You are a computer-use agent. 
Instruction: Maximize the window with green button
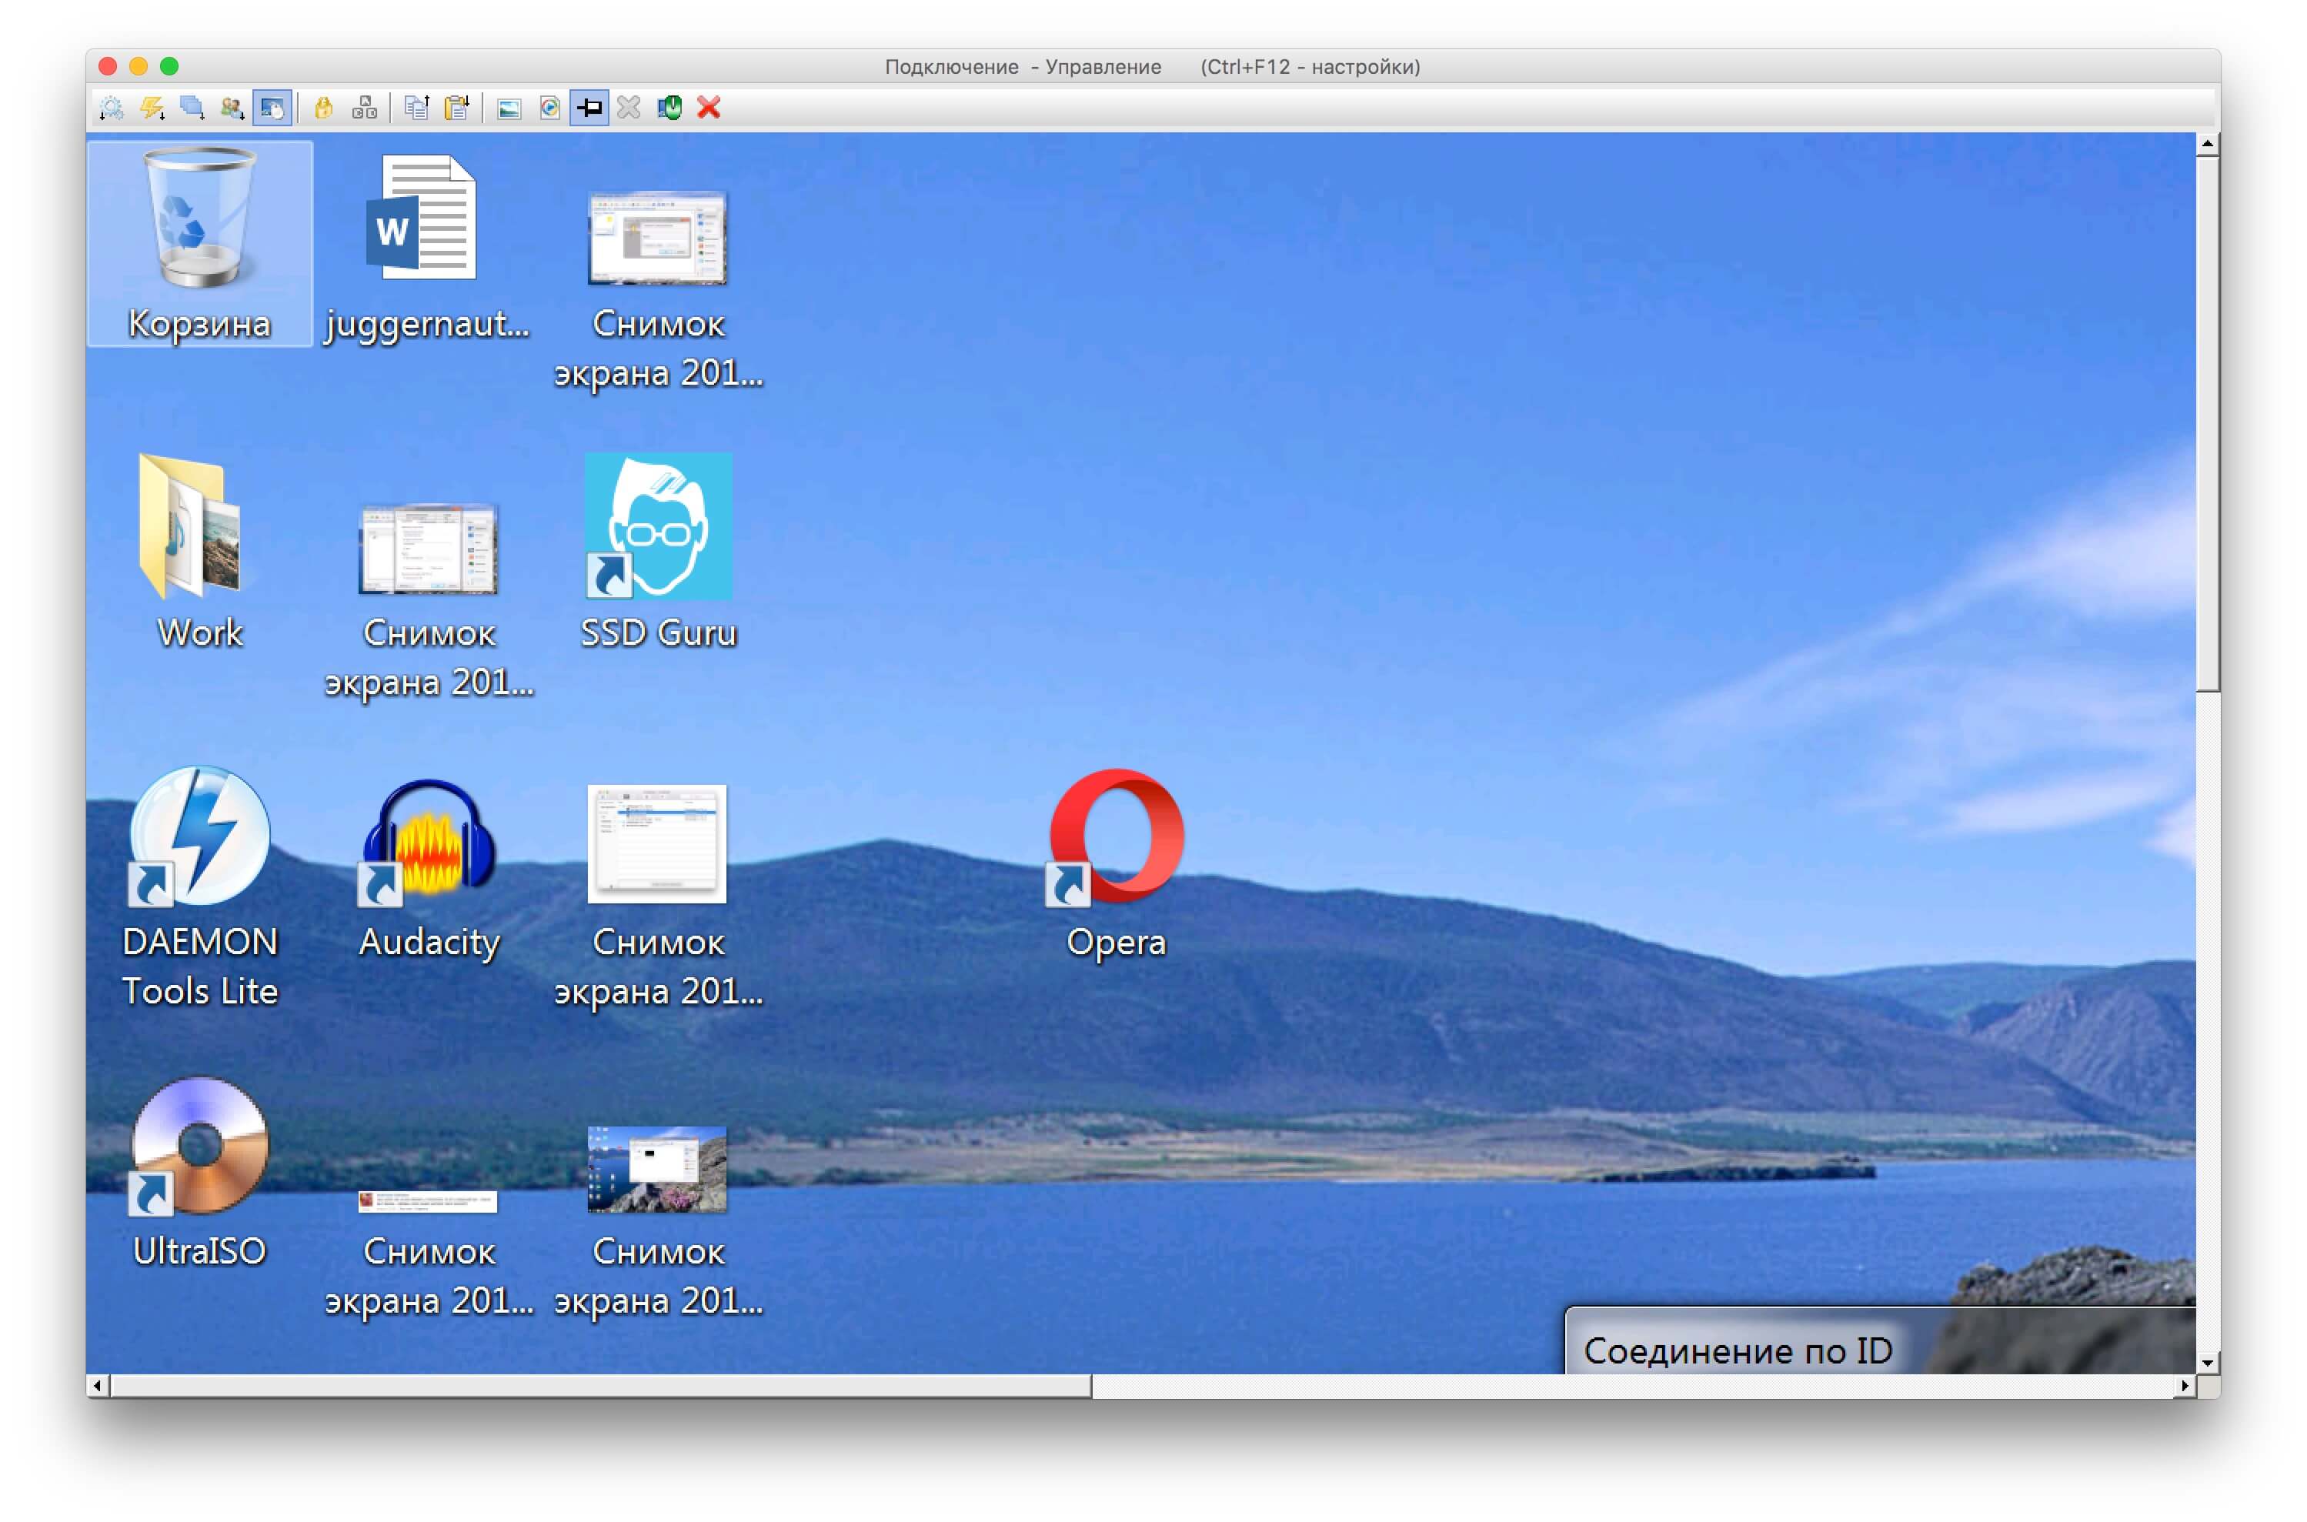[169, 66]
